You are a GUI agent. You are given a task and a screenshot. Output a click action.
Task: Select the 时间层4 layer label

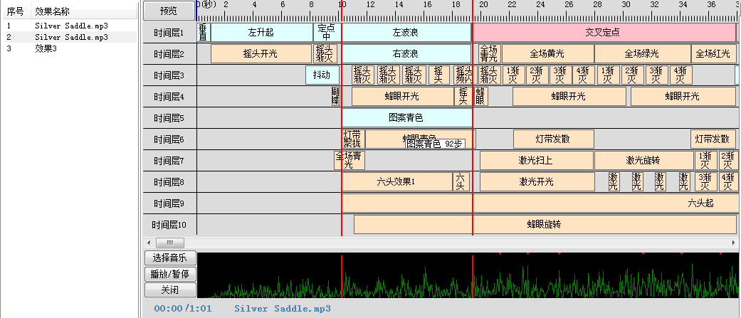click(169, 97)
